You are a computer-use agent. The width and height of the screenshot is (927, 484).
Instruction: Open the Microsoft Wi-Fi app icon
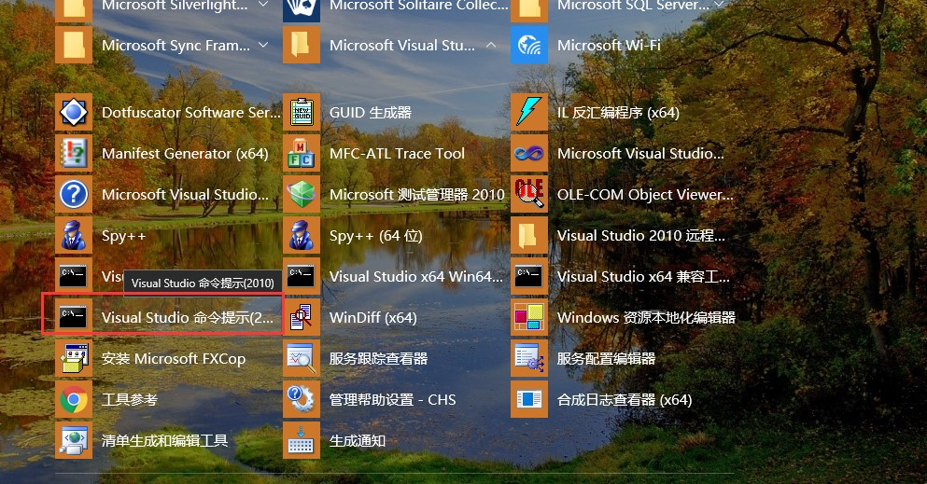tap(529, 45)
